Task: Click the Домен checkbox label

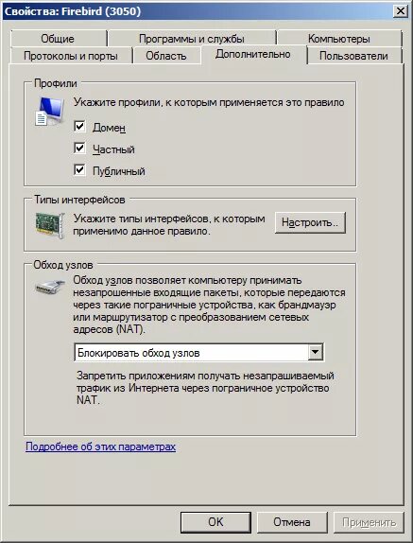Action: (109, 128)
